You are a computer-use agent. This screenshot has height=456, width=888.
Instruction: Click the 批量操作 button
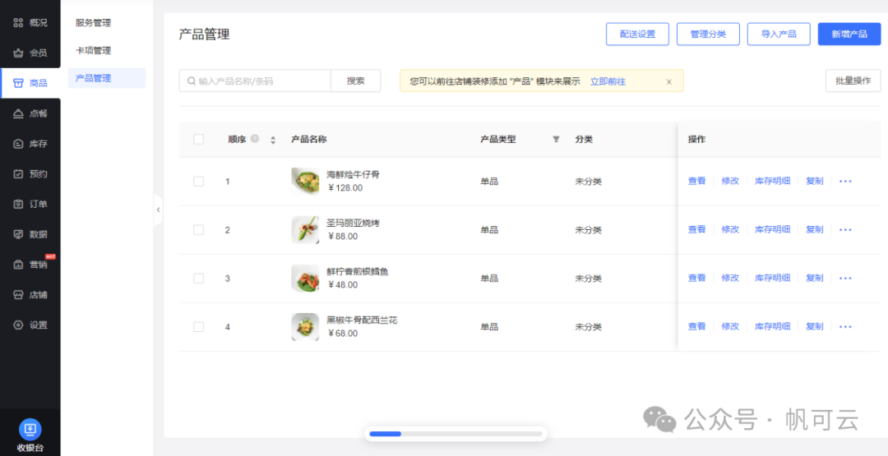click(x=853, y=81)
